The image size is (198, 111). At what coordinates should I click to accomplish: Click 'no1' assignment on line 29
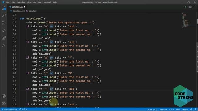pos(35,30)
